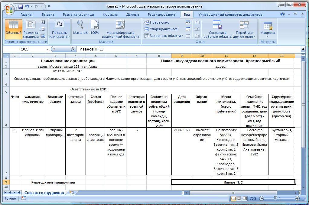
Task: Open the Формулы ribbon tab
Action: tap(110, 15)
